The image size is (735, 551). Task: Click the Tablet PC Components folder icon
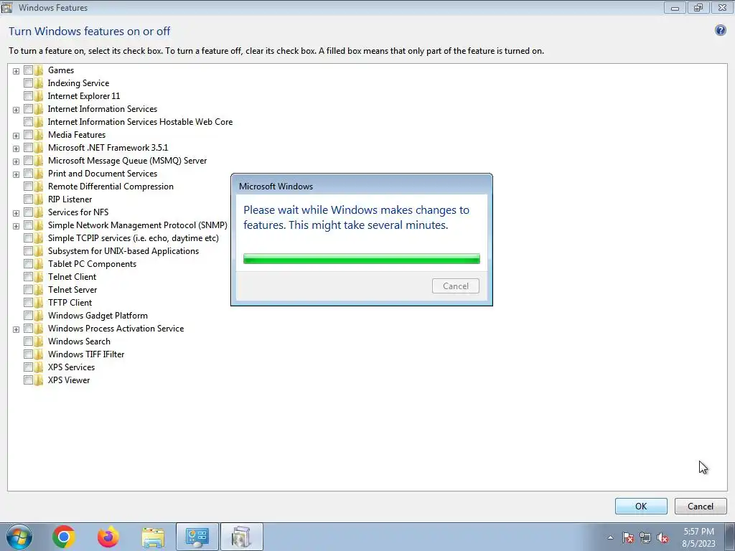click(x=39, y=264)
